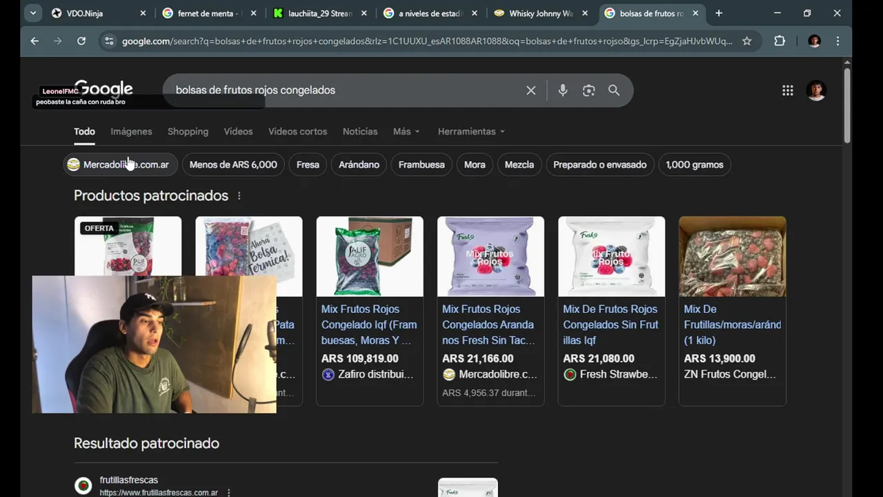Expand the Más dropdown
883x497 pixels.
(x=406, y=131)
